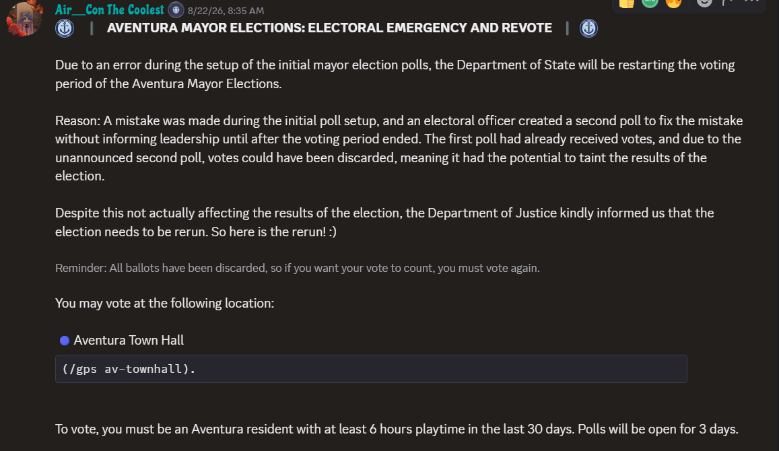Image resolution: width=779 pixels, height=451 pixels.
Task: Click the AVENTURA MAYOR ELECTIONS headline text
Action: (x=329, y=28)
